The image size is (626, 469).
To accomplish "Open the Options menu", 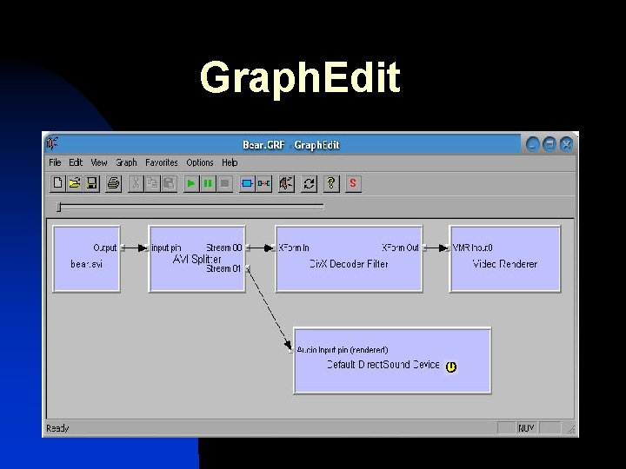I will tap(200, 162).
